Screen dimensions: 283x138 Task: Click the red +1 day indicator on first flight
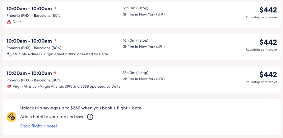click(x=55, y=8)
